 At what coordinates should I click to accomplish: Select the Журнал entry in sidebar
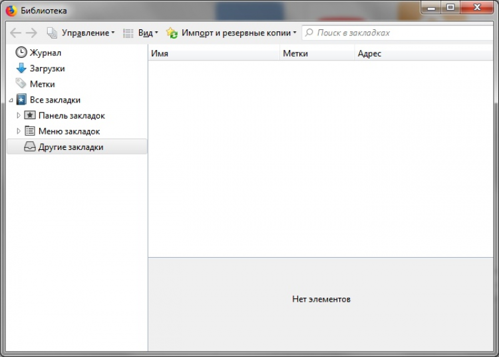pyautogui.click(x=45, y=53)
